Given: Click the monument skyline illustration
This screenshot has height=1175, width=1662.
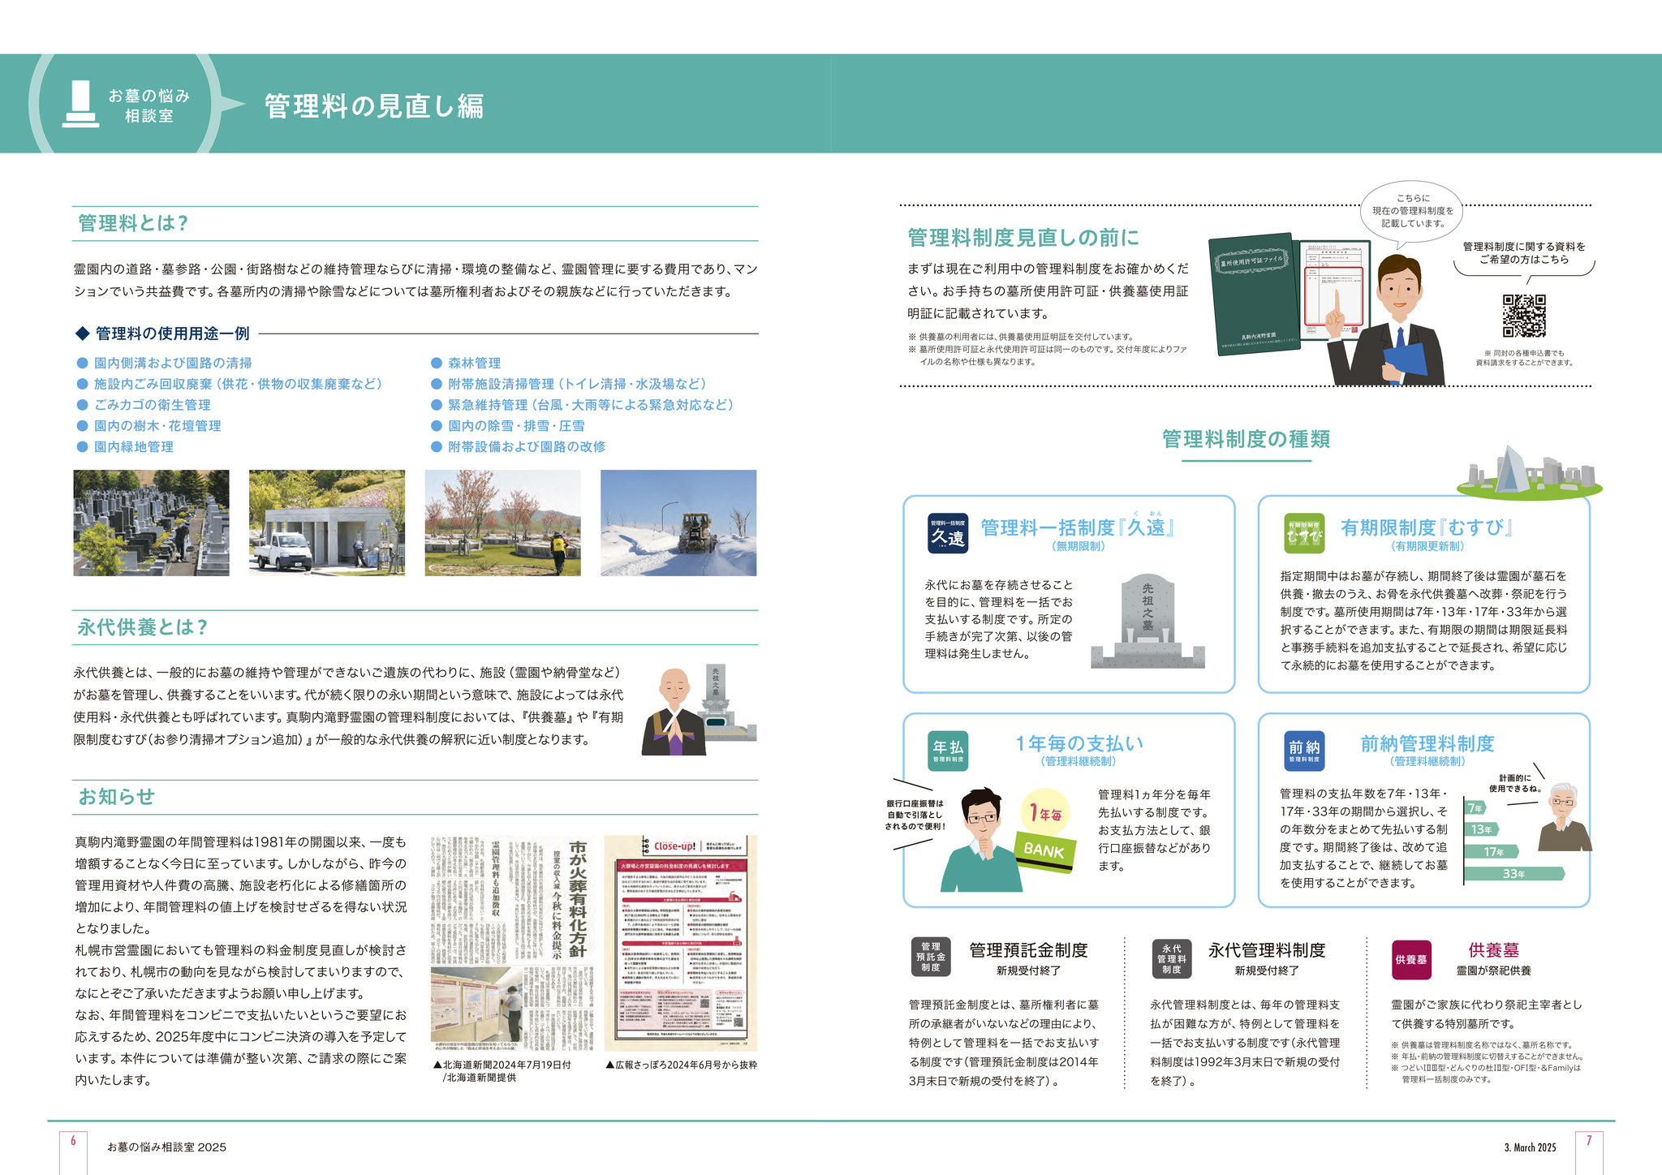Looking at the screenshot, I should coord(1529,472).
